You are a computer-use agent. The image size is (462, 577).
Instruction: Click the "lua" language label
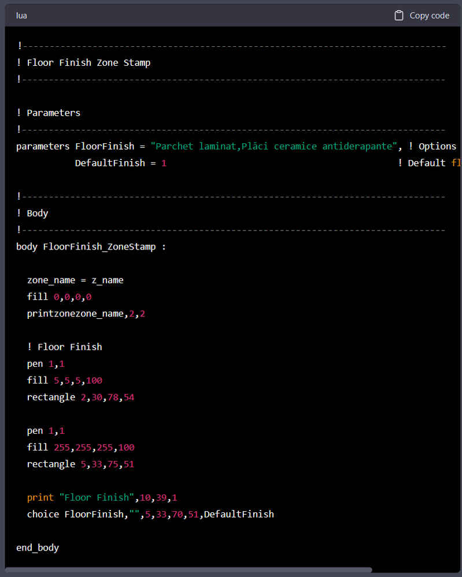click(x=21, y=16)
